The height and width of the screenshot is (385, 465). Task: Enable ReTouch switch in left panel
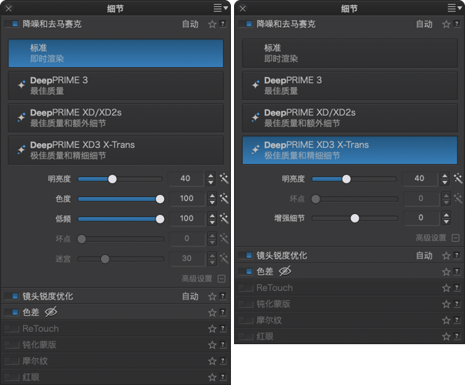12,329
